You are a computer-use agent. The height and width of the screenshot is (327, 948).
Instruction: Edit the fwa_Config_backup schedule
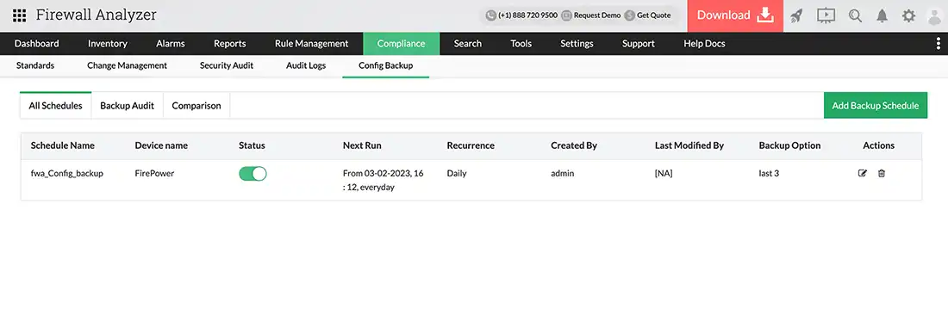click(x=863, y=173)
